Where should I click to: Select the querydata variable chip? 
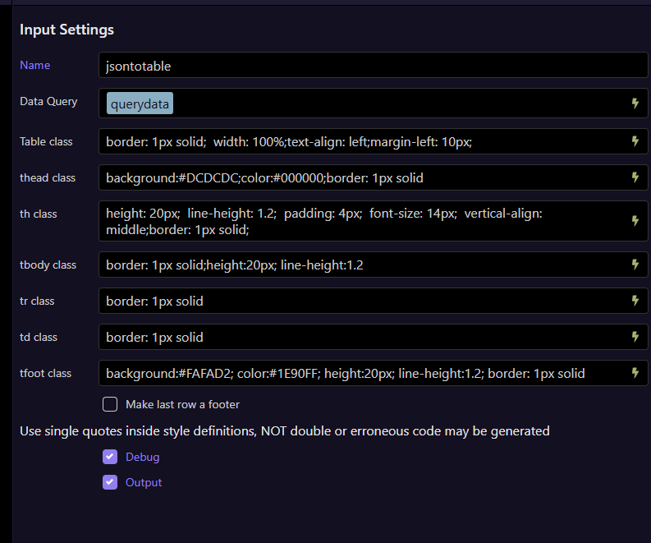point(140,104)
